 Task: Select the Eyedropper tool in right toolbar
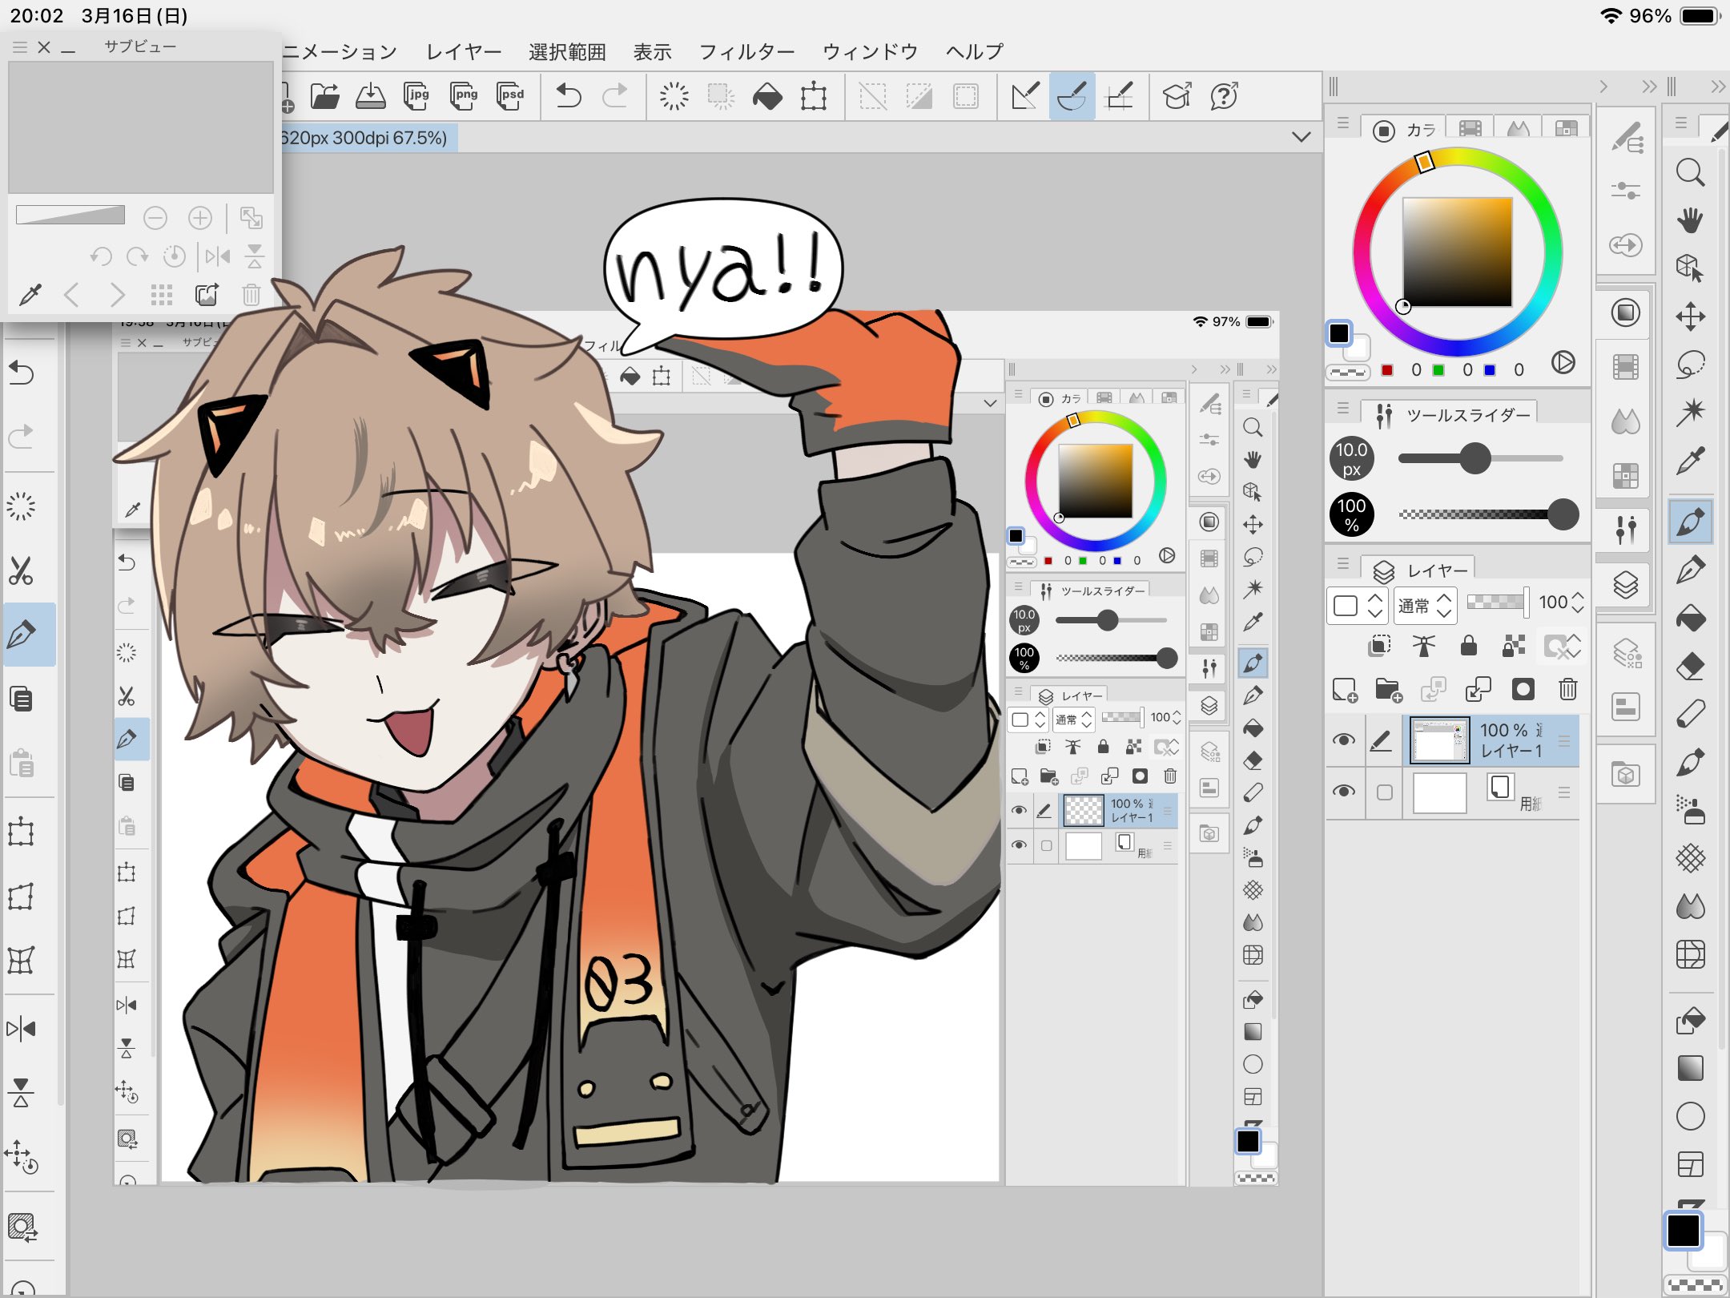point(1690,461)
